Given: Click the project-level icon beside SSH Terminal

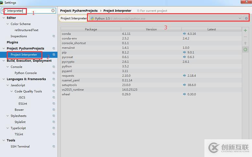Looking at the screenshot, I should [54, 147].
